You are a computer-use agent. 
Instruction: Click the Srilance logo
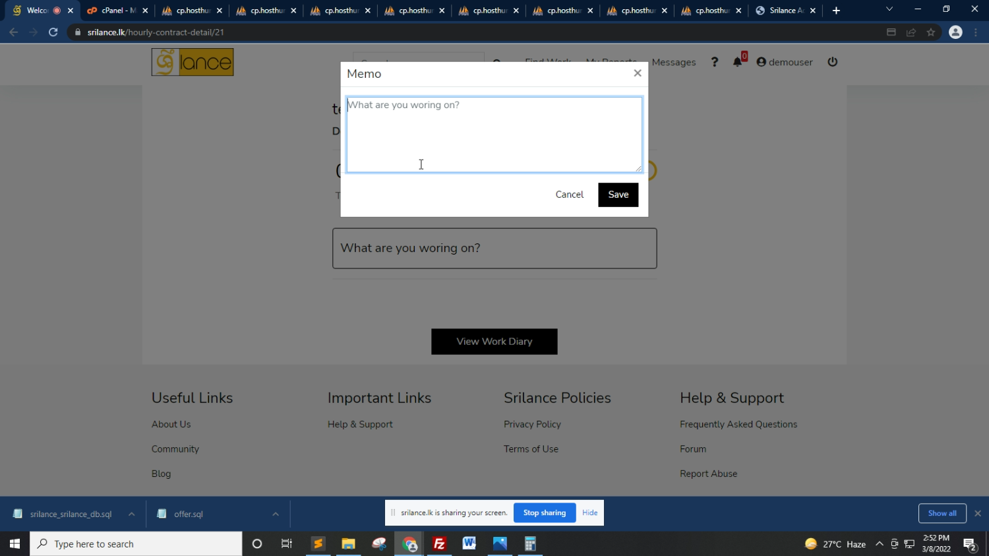(x=193, y=62)
